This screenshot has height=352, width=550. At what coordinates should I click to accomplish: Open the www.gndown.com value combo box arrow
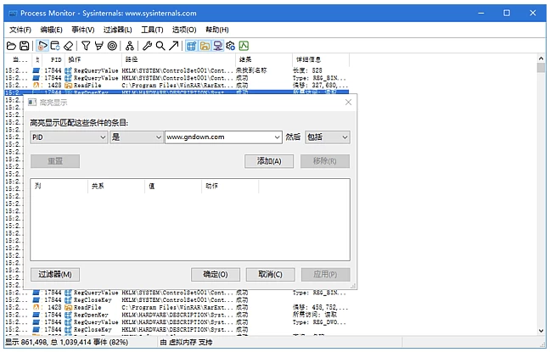(x=277, y=137)
